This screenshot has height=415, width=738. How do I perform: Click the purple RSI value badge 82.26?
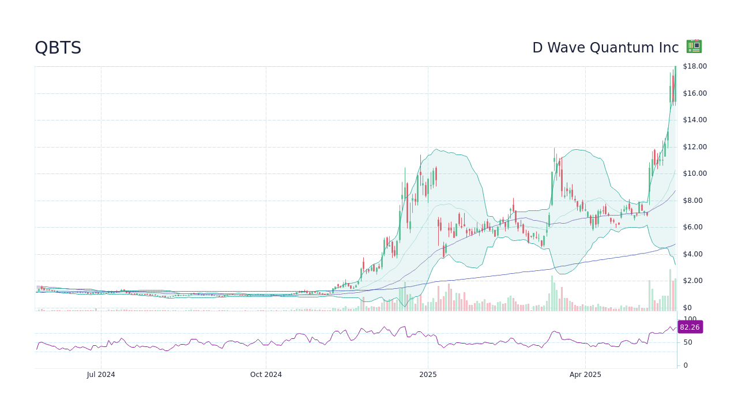[690, 327]
